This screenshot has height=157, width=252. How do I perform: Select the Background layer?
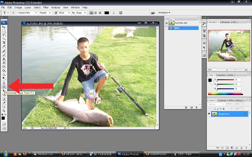tap(229, 114)
